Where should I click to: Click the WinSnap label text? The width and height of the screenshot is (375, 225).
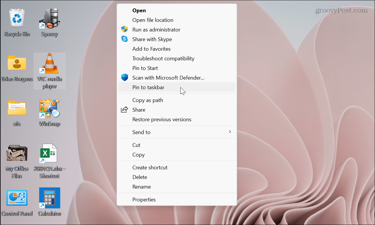point(49,124)
